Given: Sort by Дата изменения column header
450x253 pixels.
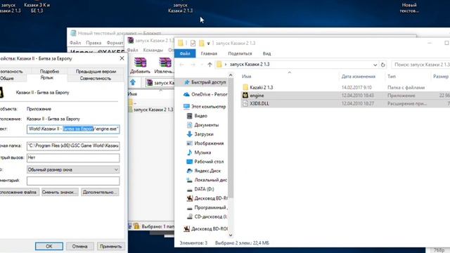Looking at the screenshot, I should pyautogui.click(x=359, y=77).
